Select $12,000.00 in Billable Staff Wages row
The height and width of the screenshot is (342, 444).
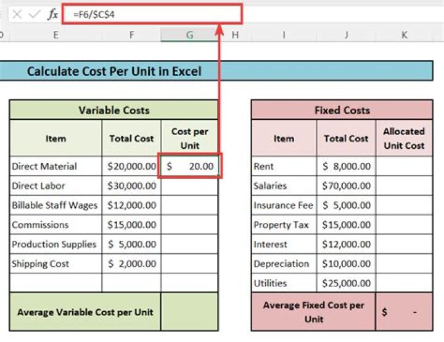click(131, 206)
